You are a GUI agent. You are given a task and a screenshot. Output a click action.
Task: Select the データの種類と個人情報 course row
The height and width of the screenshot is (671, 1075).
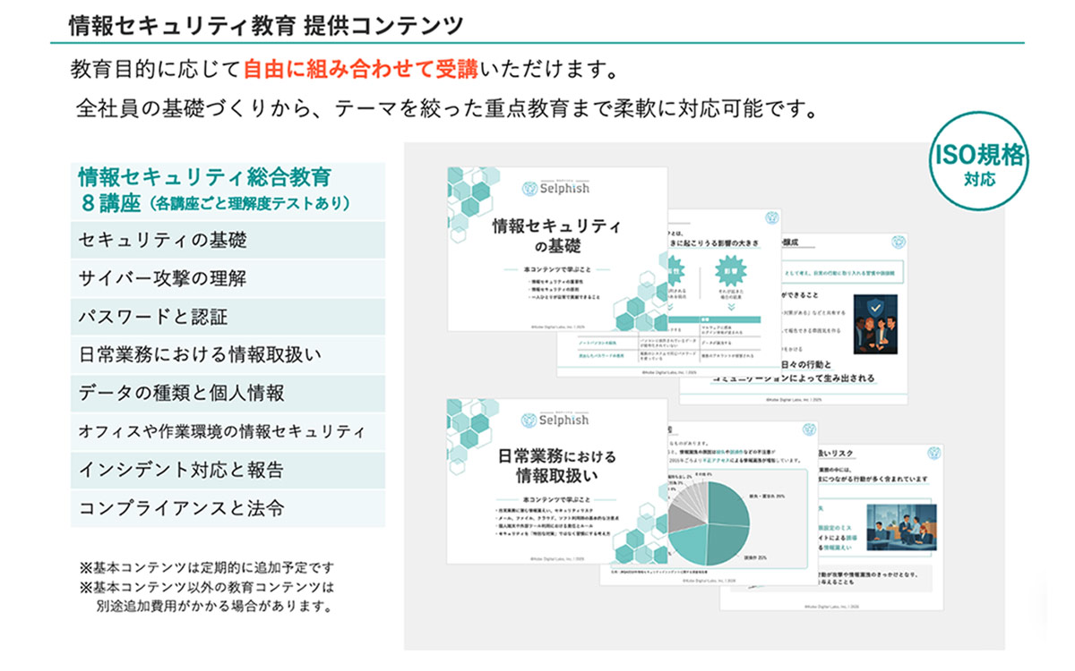pyautogui.click(x=228, y=394)
